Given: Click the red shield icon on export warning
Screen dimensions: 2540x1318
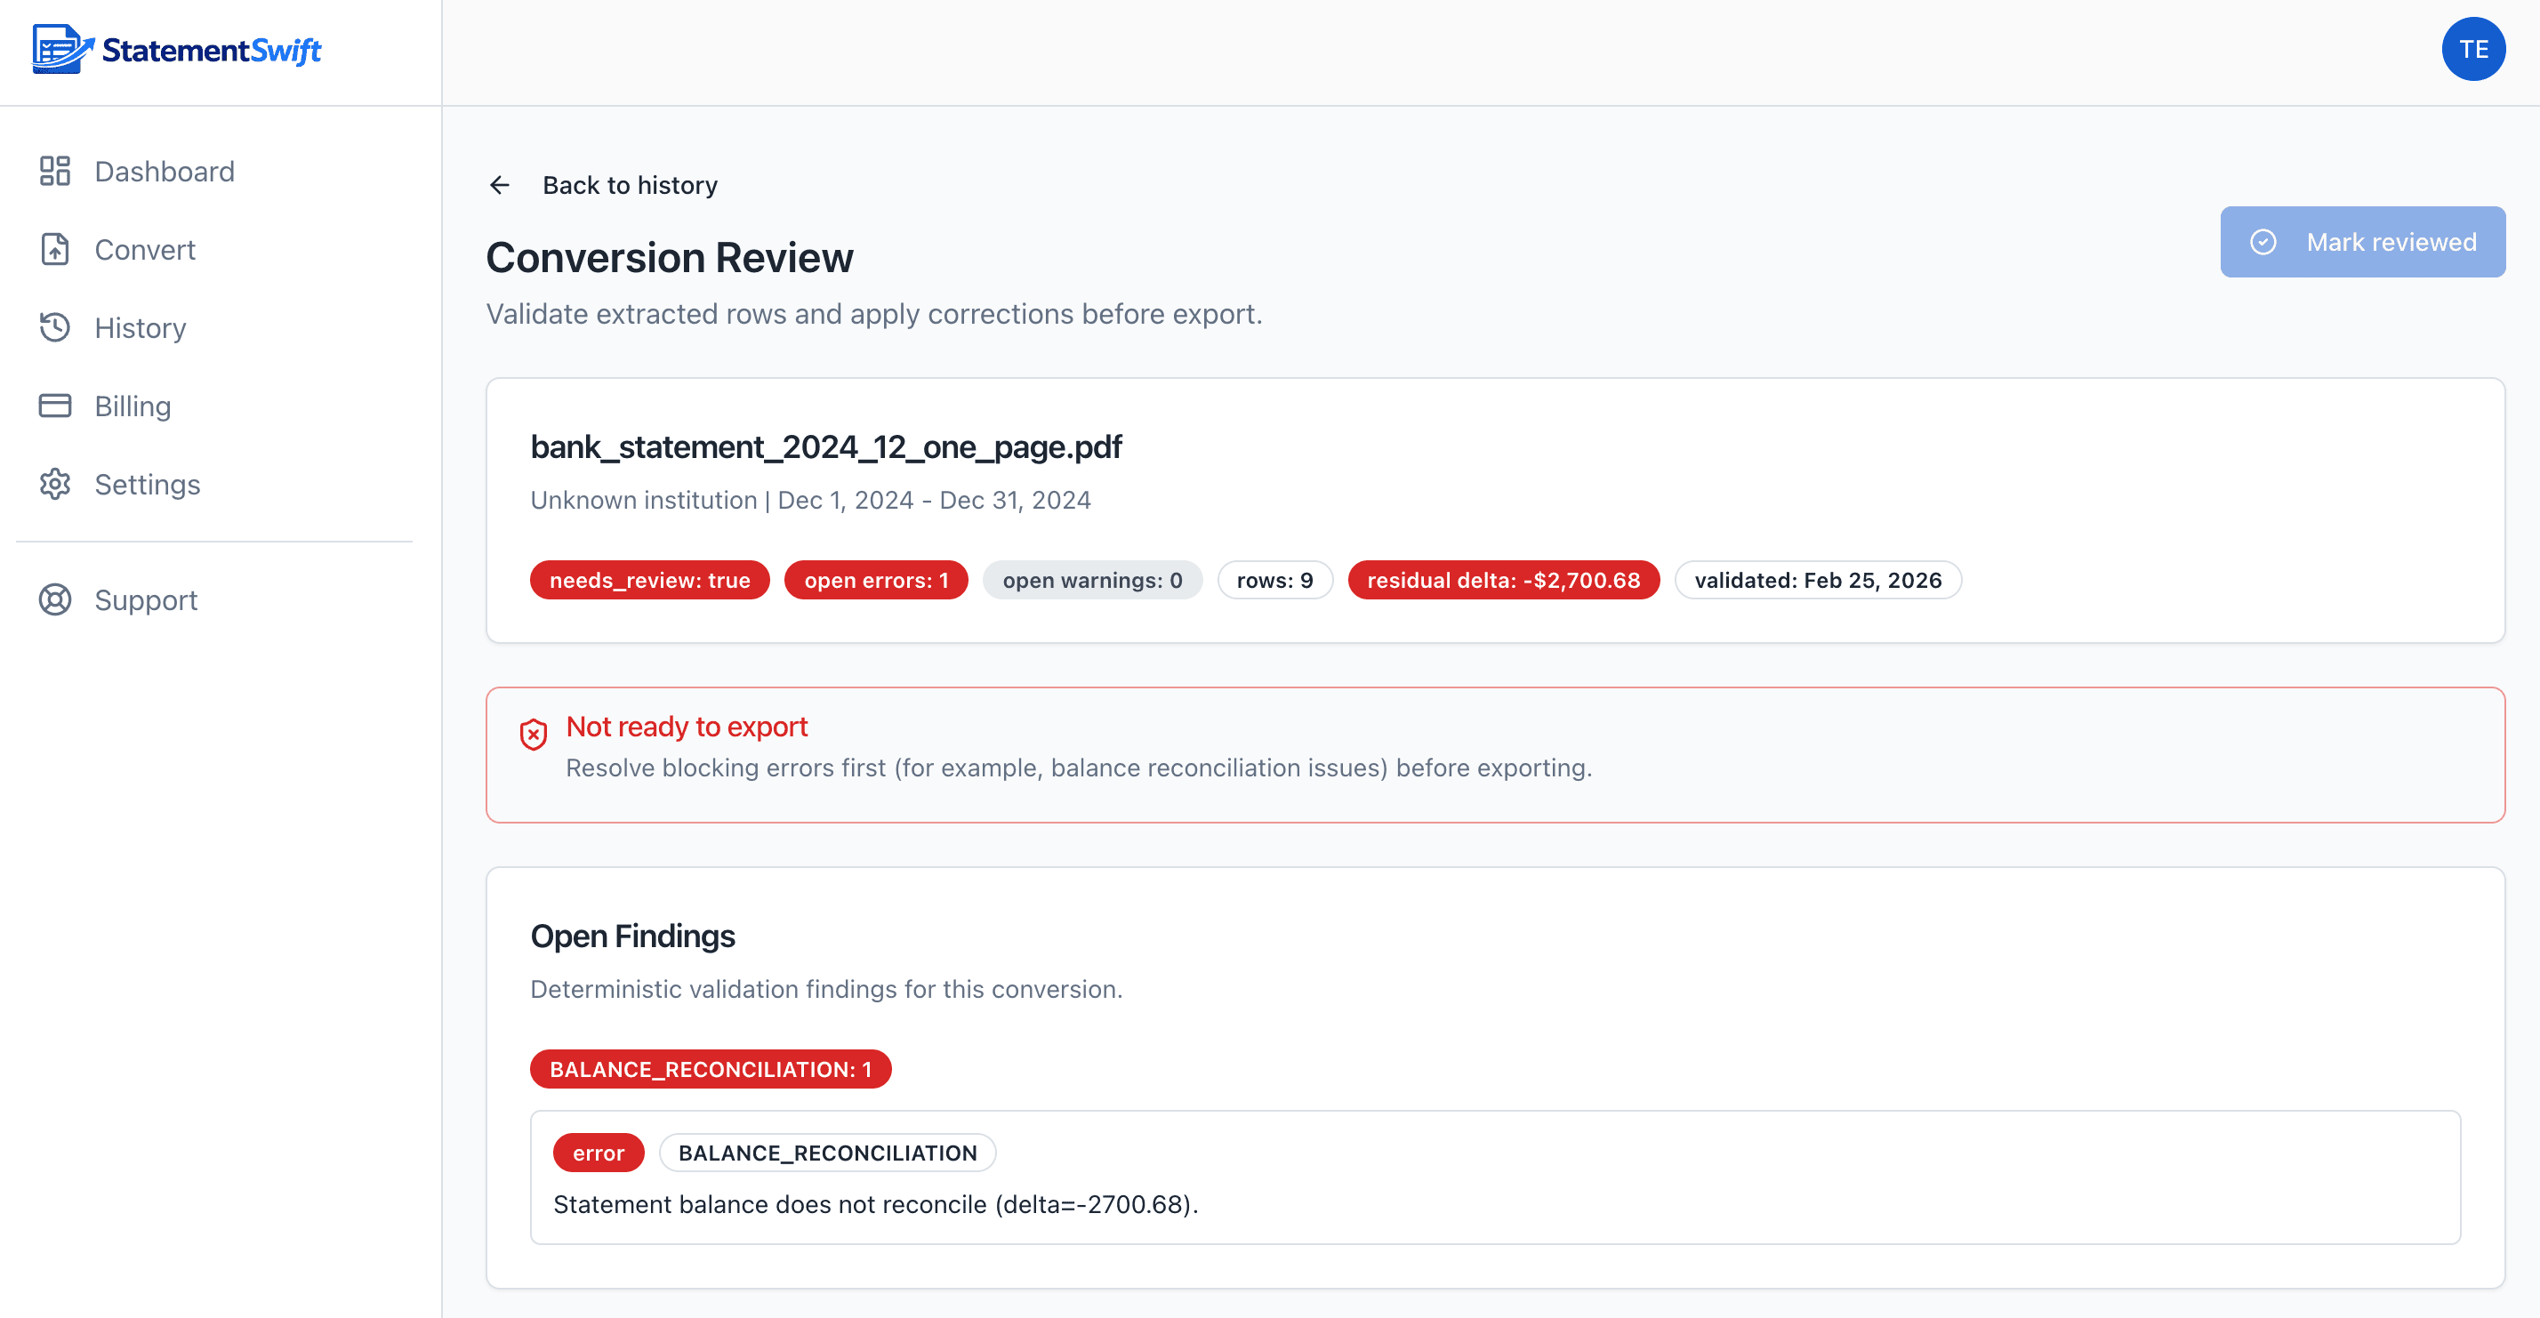Looking at the screenshot, I should coord(534,734).
